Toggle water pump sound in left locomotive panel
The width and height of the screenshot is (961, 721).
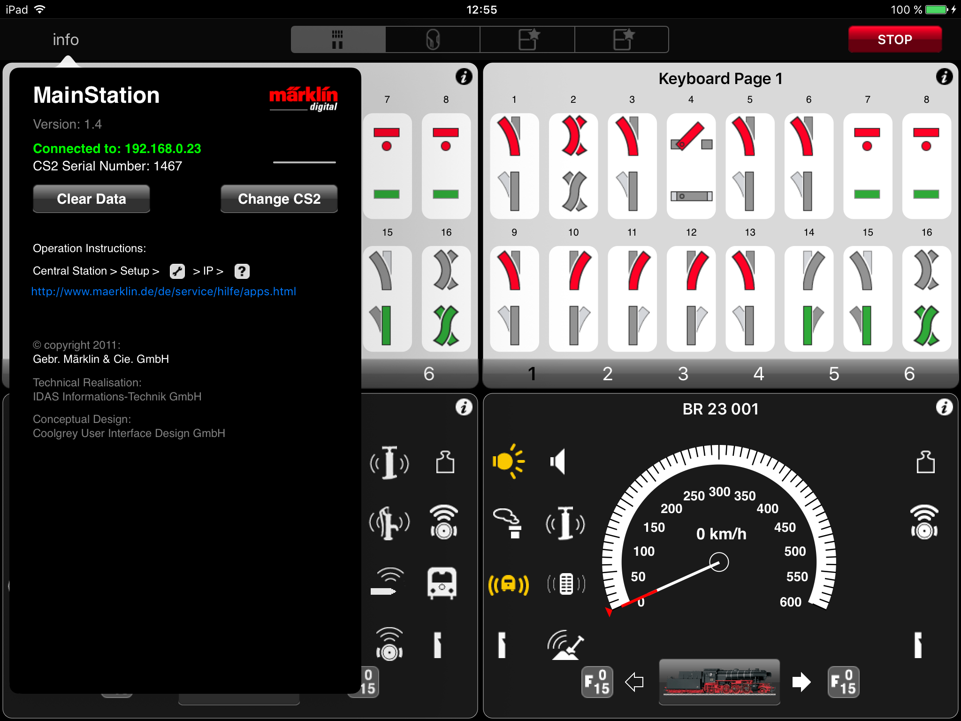point(389,522)
